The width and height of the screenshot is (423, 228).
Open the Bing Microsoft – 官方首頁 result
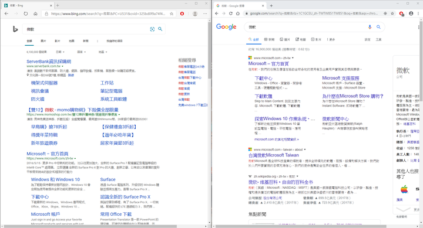point(48,154)
